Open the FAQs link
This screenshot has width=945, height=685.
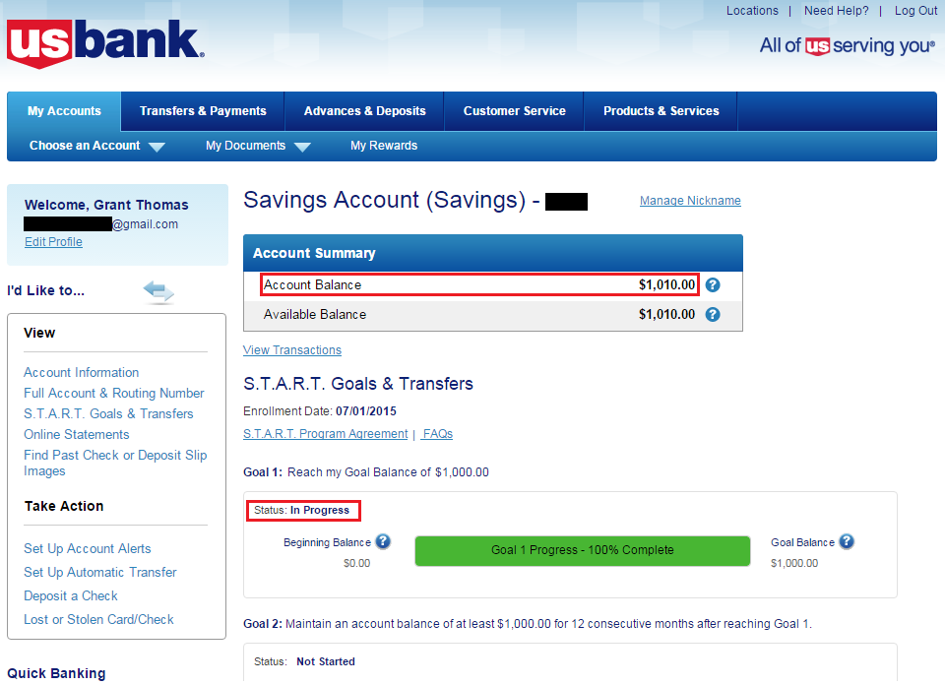[437, 434]
